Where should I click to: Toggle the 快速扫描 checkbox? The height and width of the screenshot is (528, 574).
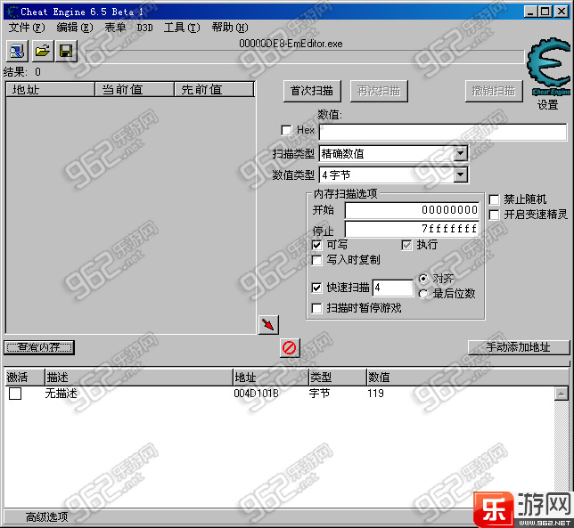(x=316, y=288)
